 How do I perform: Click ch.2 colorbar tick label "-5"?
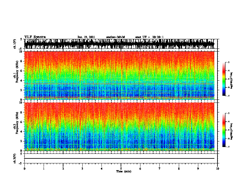228,130
